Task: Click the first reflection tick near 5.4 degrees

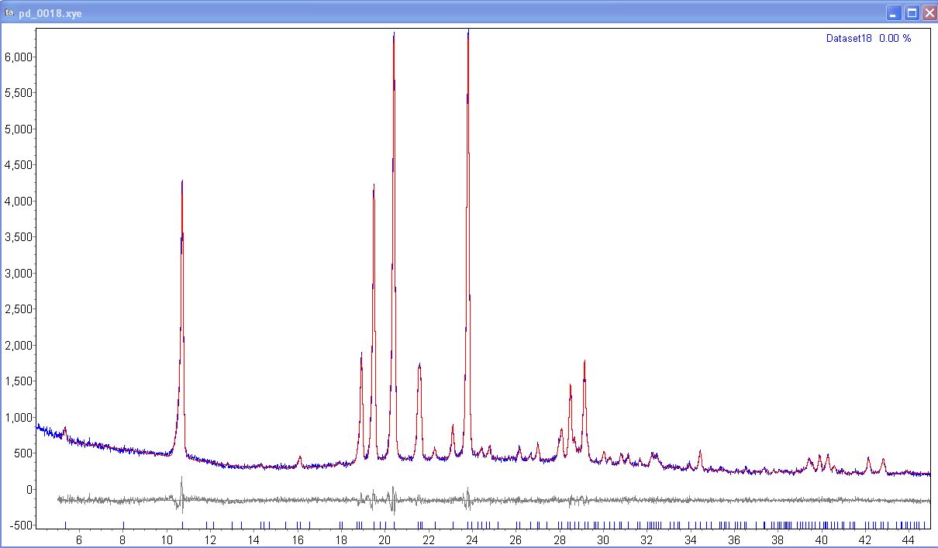Action: click(x=66, y=525)
